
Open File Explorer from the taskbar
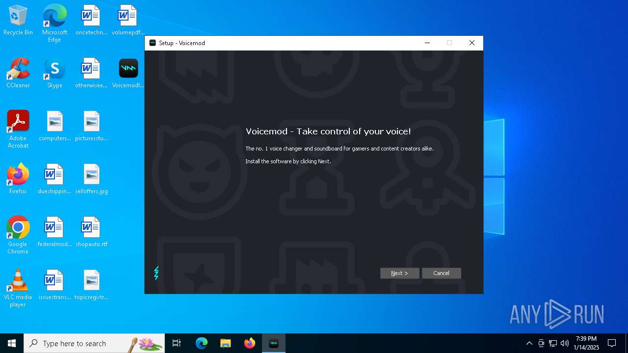pos(226,343)
